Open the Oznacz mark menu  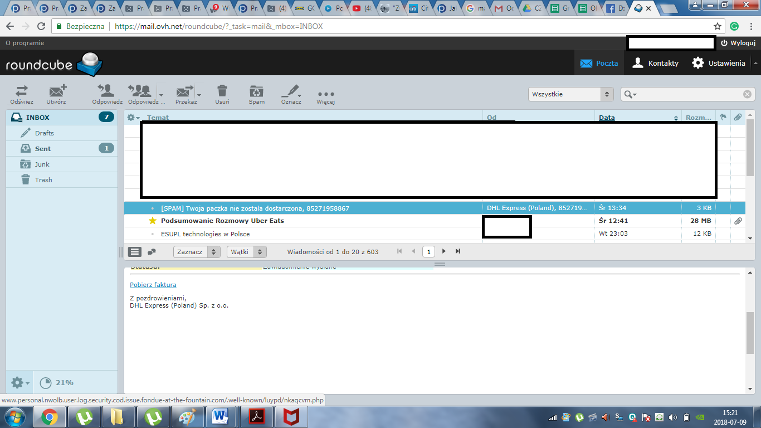pos(290,91)
